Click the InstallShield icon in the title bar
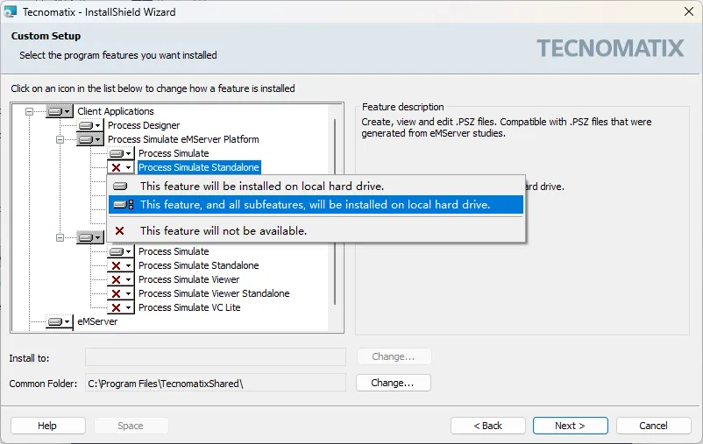This screenshot has height=444, width=703. pyautogui.click(x=11, y=11)
